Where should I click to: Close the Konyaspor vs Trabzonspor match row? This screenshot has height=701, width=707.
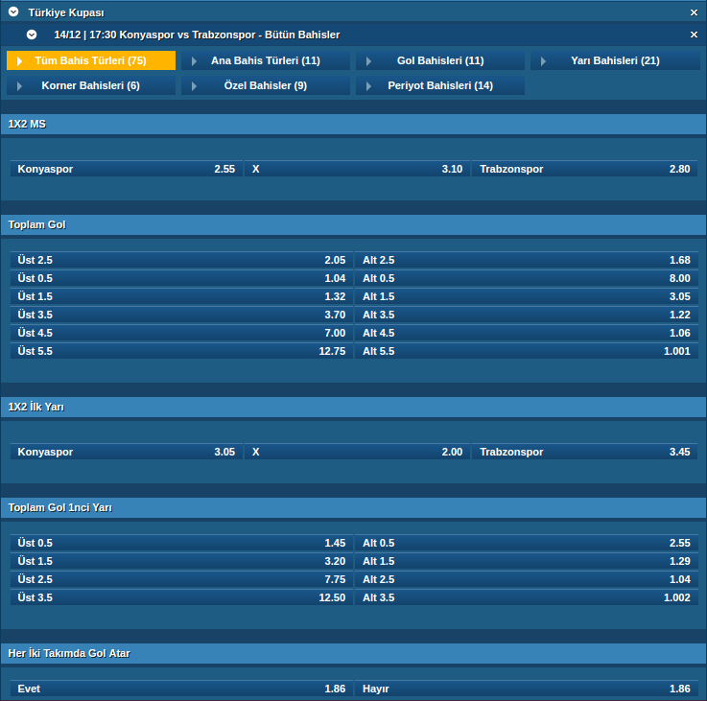[694, 35]
